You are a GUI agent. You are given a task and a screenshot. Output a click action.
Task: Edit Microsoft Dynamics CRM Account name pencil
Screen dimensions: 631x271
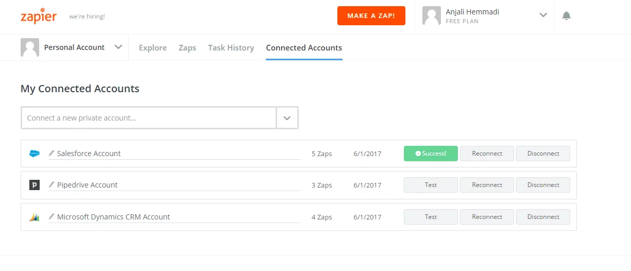tap(52, 216)
